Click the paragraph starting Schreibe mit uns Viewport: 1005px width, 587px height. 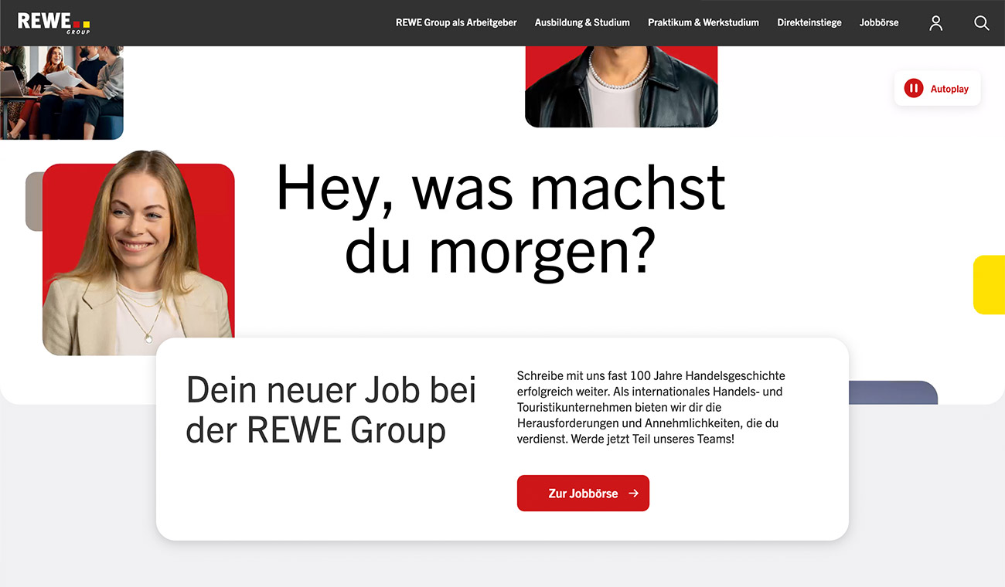coord(651,407)
